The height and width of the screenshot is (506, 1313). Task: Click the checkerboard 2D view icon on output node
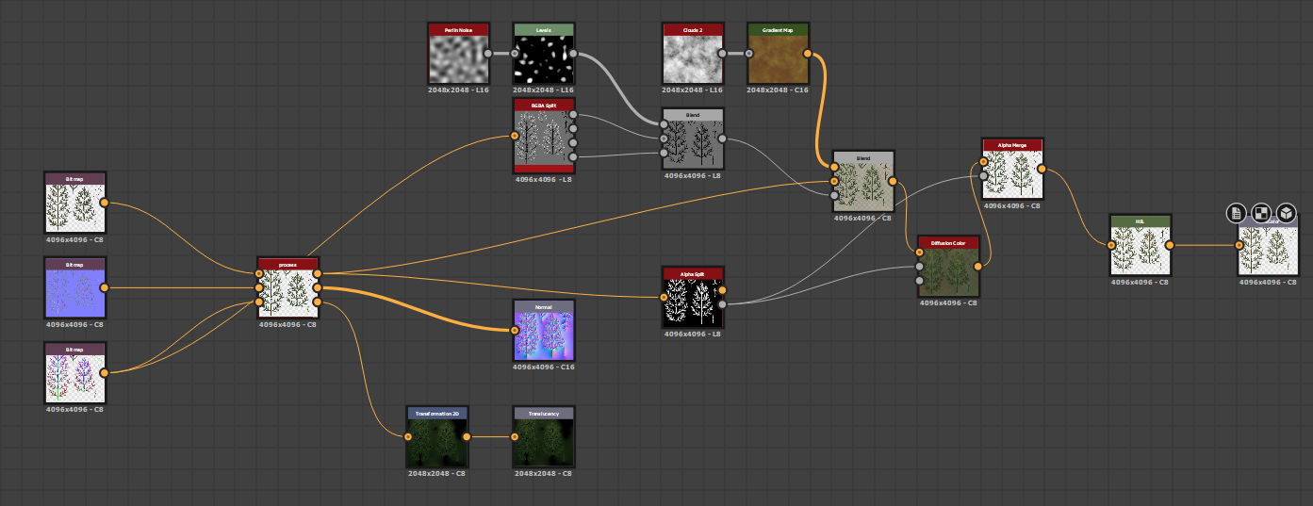pos(1261,213)
